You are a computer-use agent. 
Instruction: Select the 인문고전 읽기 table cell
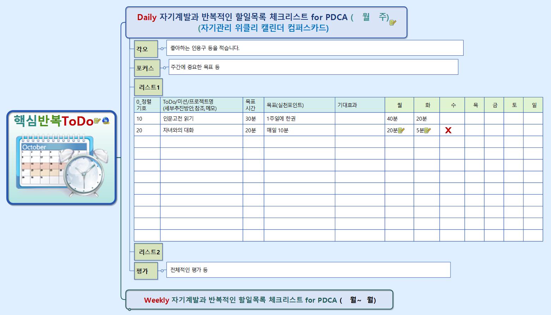(x=201, y=119)
